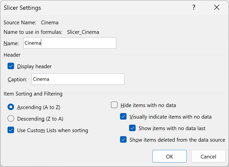This screenshot has height=167, width=229.
Task: Click the Help question mark icon
Action: (x=194, y=7)
